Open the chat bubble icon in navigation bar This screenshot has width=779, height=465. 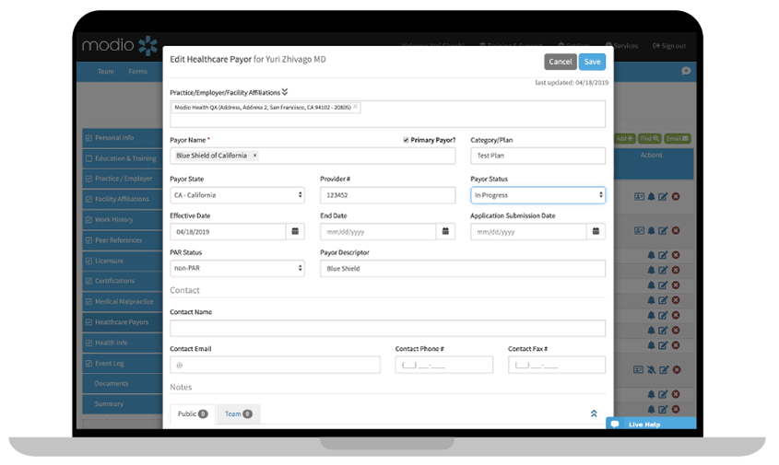pos(686,71)
